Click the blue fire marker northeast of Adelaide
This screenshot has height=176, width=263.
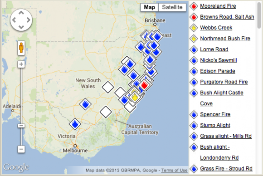(85, 104)
